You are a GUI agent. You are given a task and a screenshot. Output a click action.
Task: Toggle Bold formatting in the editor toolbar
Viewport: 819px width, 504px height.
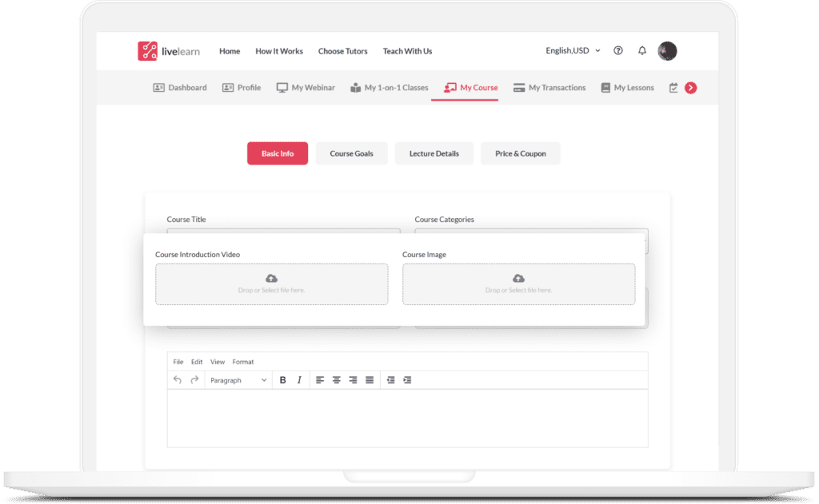click(282, 379)
